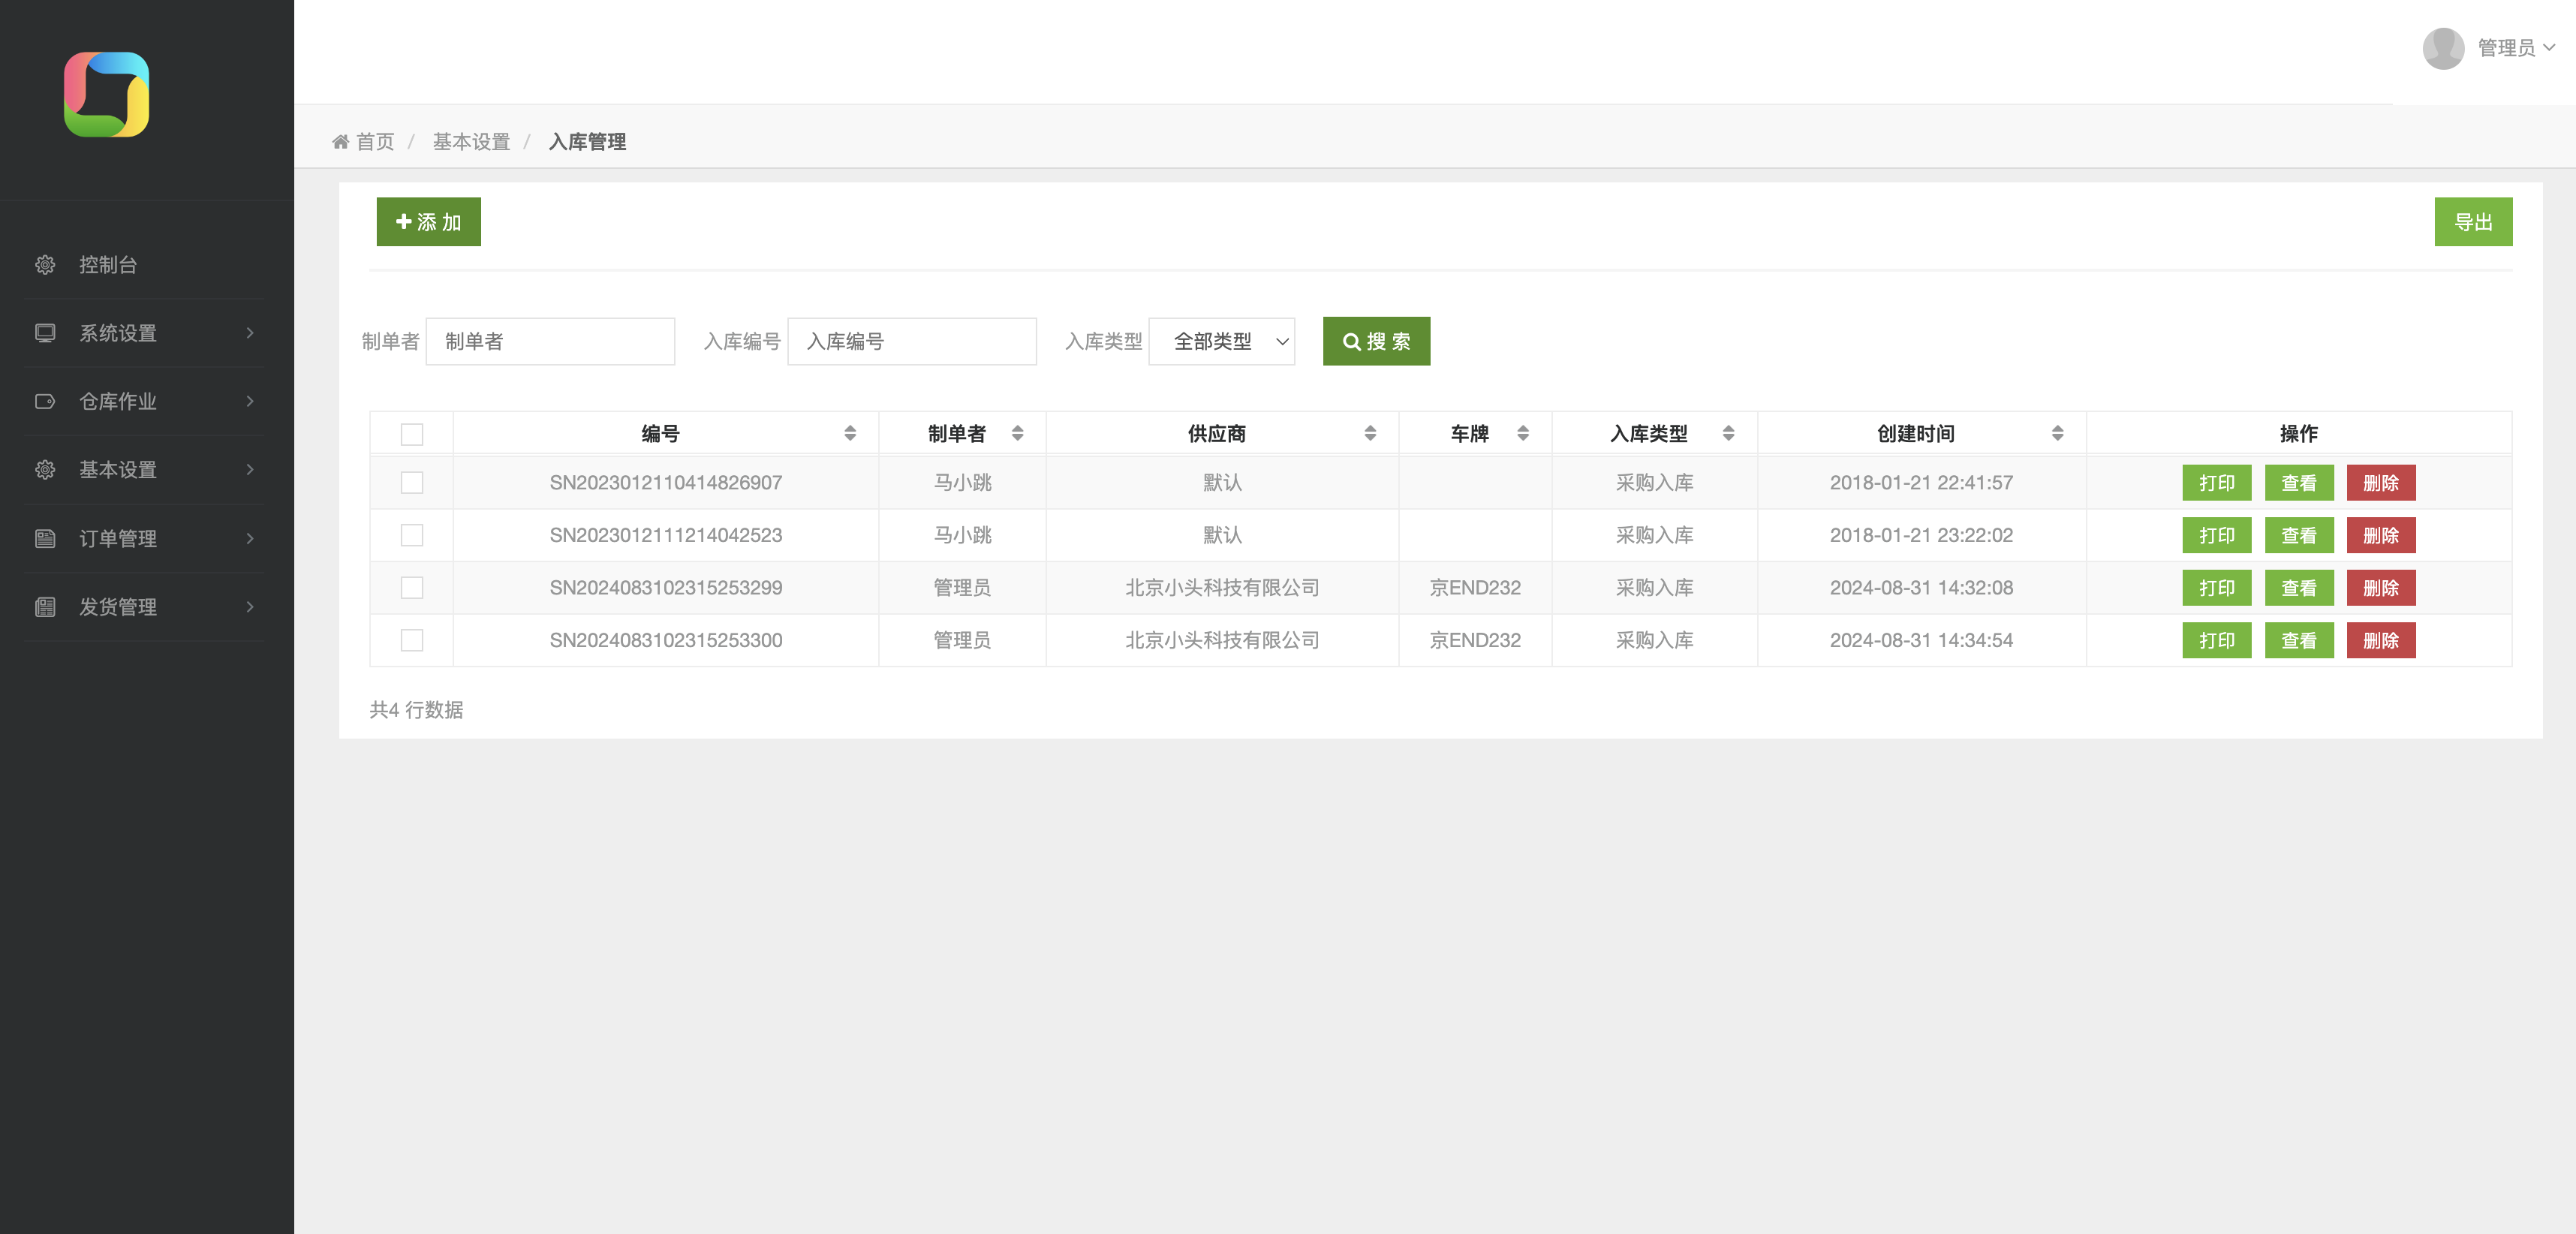Expand the 系统设置 chevron

(250, 333)
